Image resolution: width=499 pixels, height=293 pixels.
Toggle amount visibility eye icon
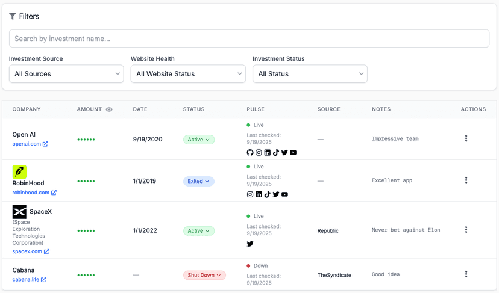coord(109,109)
